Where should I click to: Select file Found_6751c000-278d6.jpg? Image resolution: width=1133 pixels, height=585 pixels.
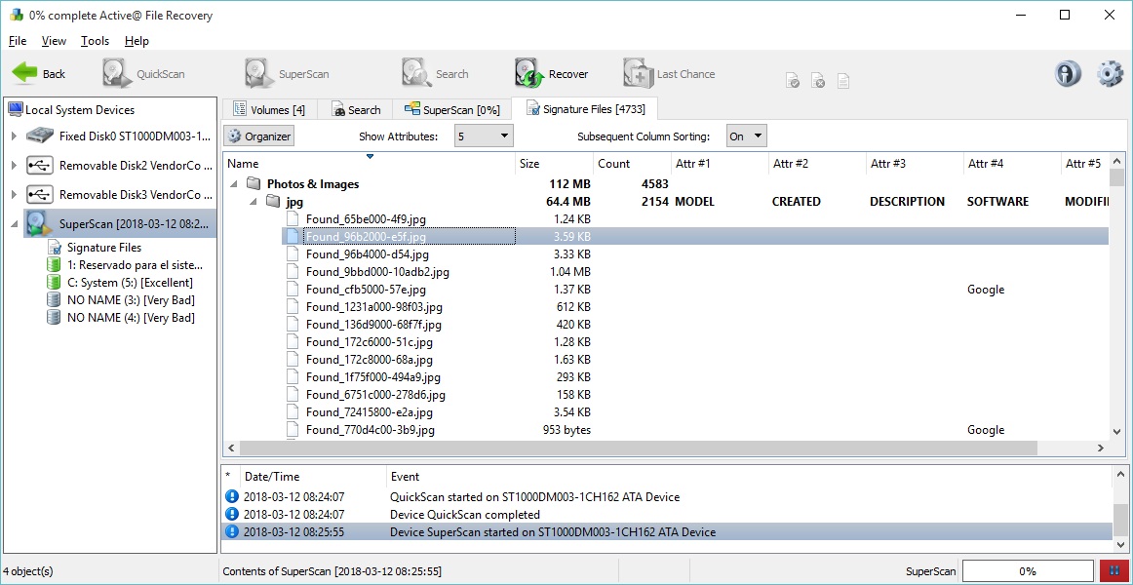375,394
